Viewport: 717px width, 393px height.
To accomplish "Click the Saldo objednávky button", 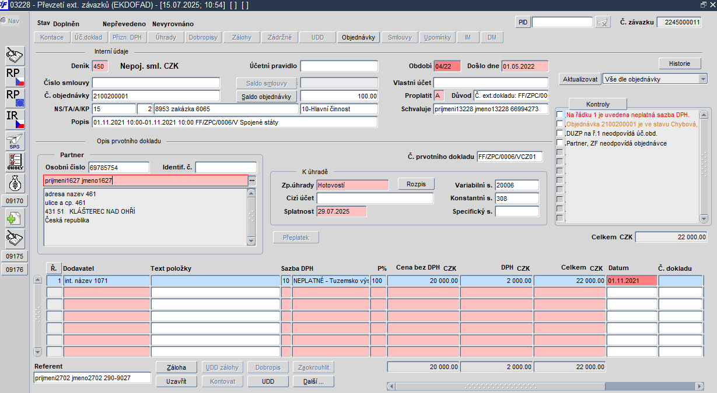I will [x=267, y=96].
